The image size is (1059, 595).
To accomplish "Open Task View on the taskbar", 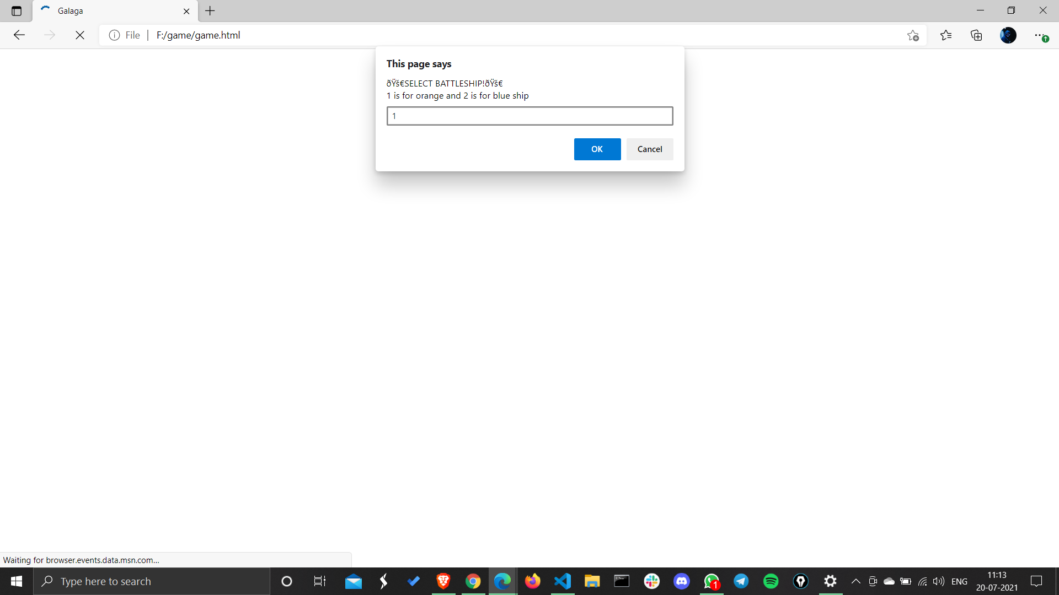I will [x=320, y=581].
